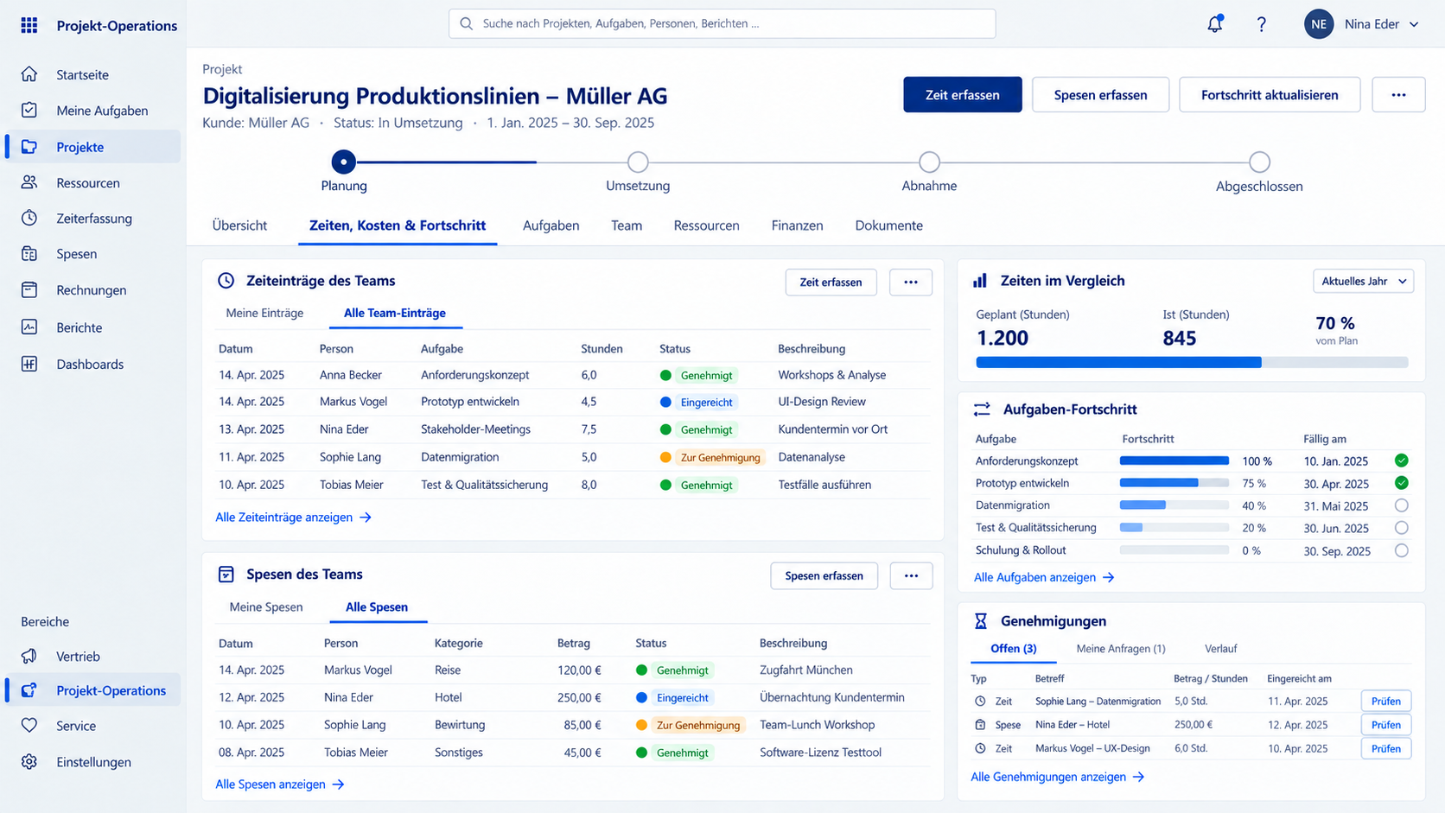Click Prüfen for Nina Eder – Hotel

(x=1385, y=724)
